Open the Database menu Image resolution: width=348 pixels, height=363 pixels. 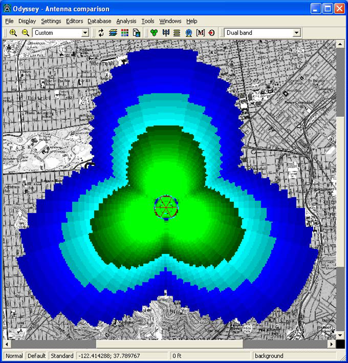click(99, 21)
